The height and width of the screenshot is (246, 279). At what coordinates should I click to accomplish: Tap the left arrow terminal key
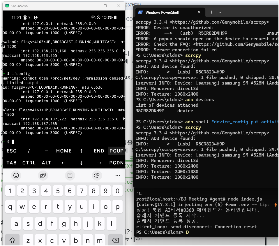click(64, 163)
